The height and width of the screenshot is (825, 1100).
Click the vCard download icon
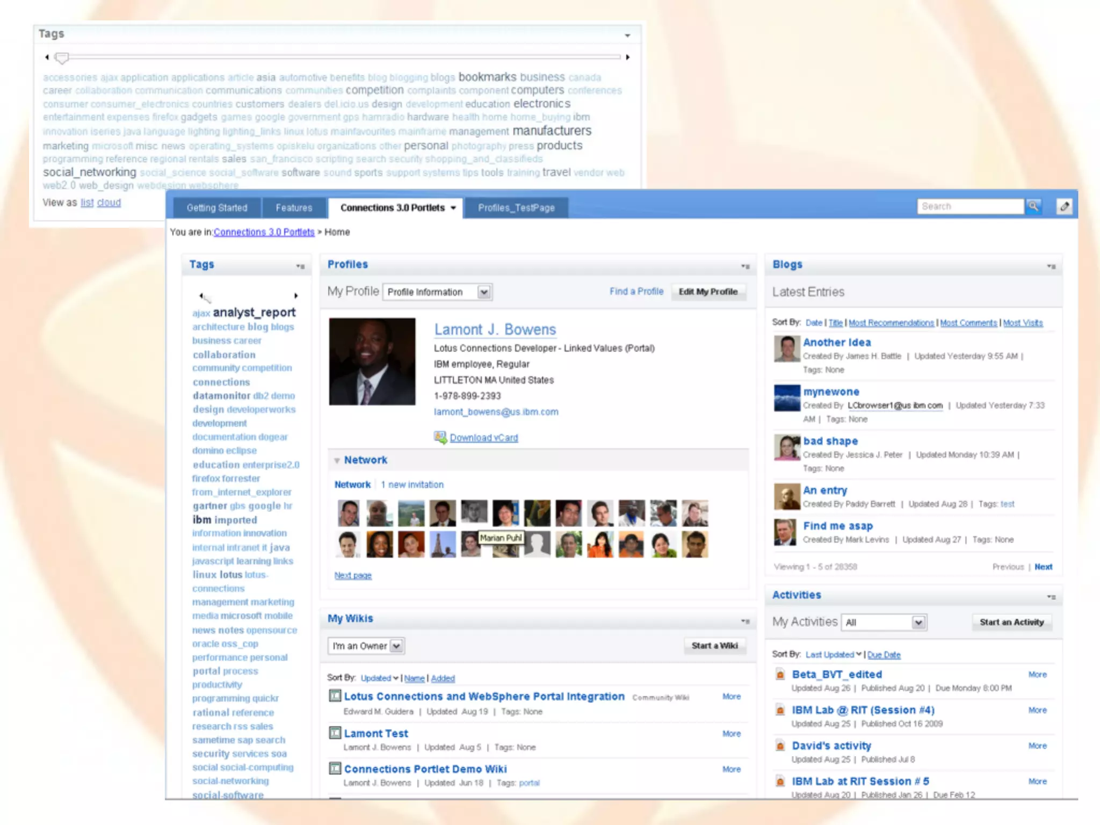440,437
